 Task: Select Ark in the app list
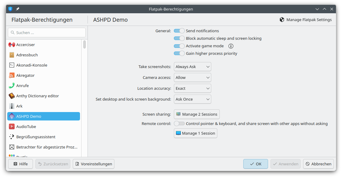[x=44, y=106]
